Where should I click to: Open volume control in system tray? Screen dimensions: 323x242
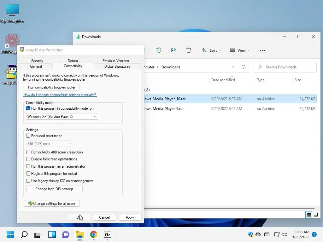click(x=284, y=234)
